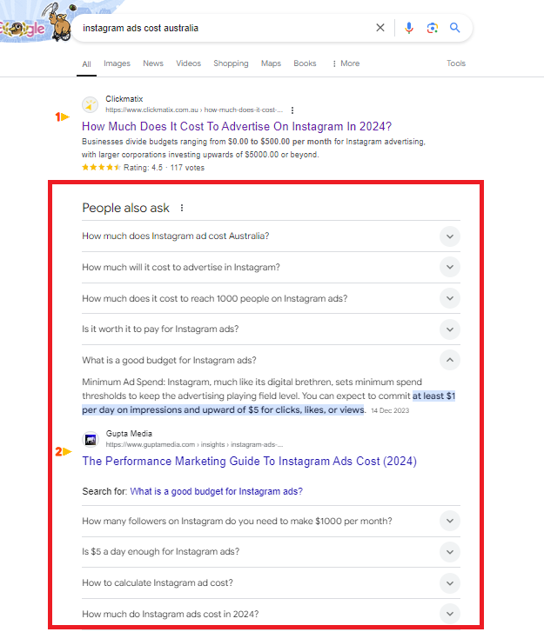The height and width of the screenshot is (632, 544).
Task: Expand 'How much do Instagram ads cost in 2024?'
Action: 271,614
